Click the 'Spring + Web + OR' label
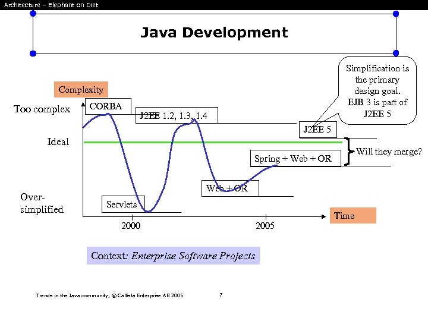Viewport: 428px width, 321px height. tap(295, 158)
